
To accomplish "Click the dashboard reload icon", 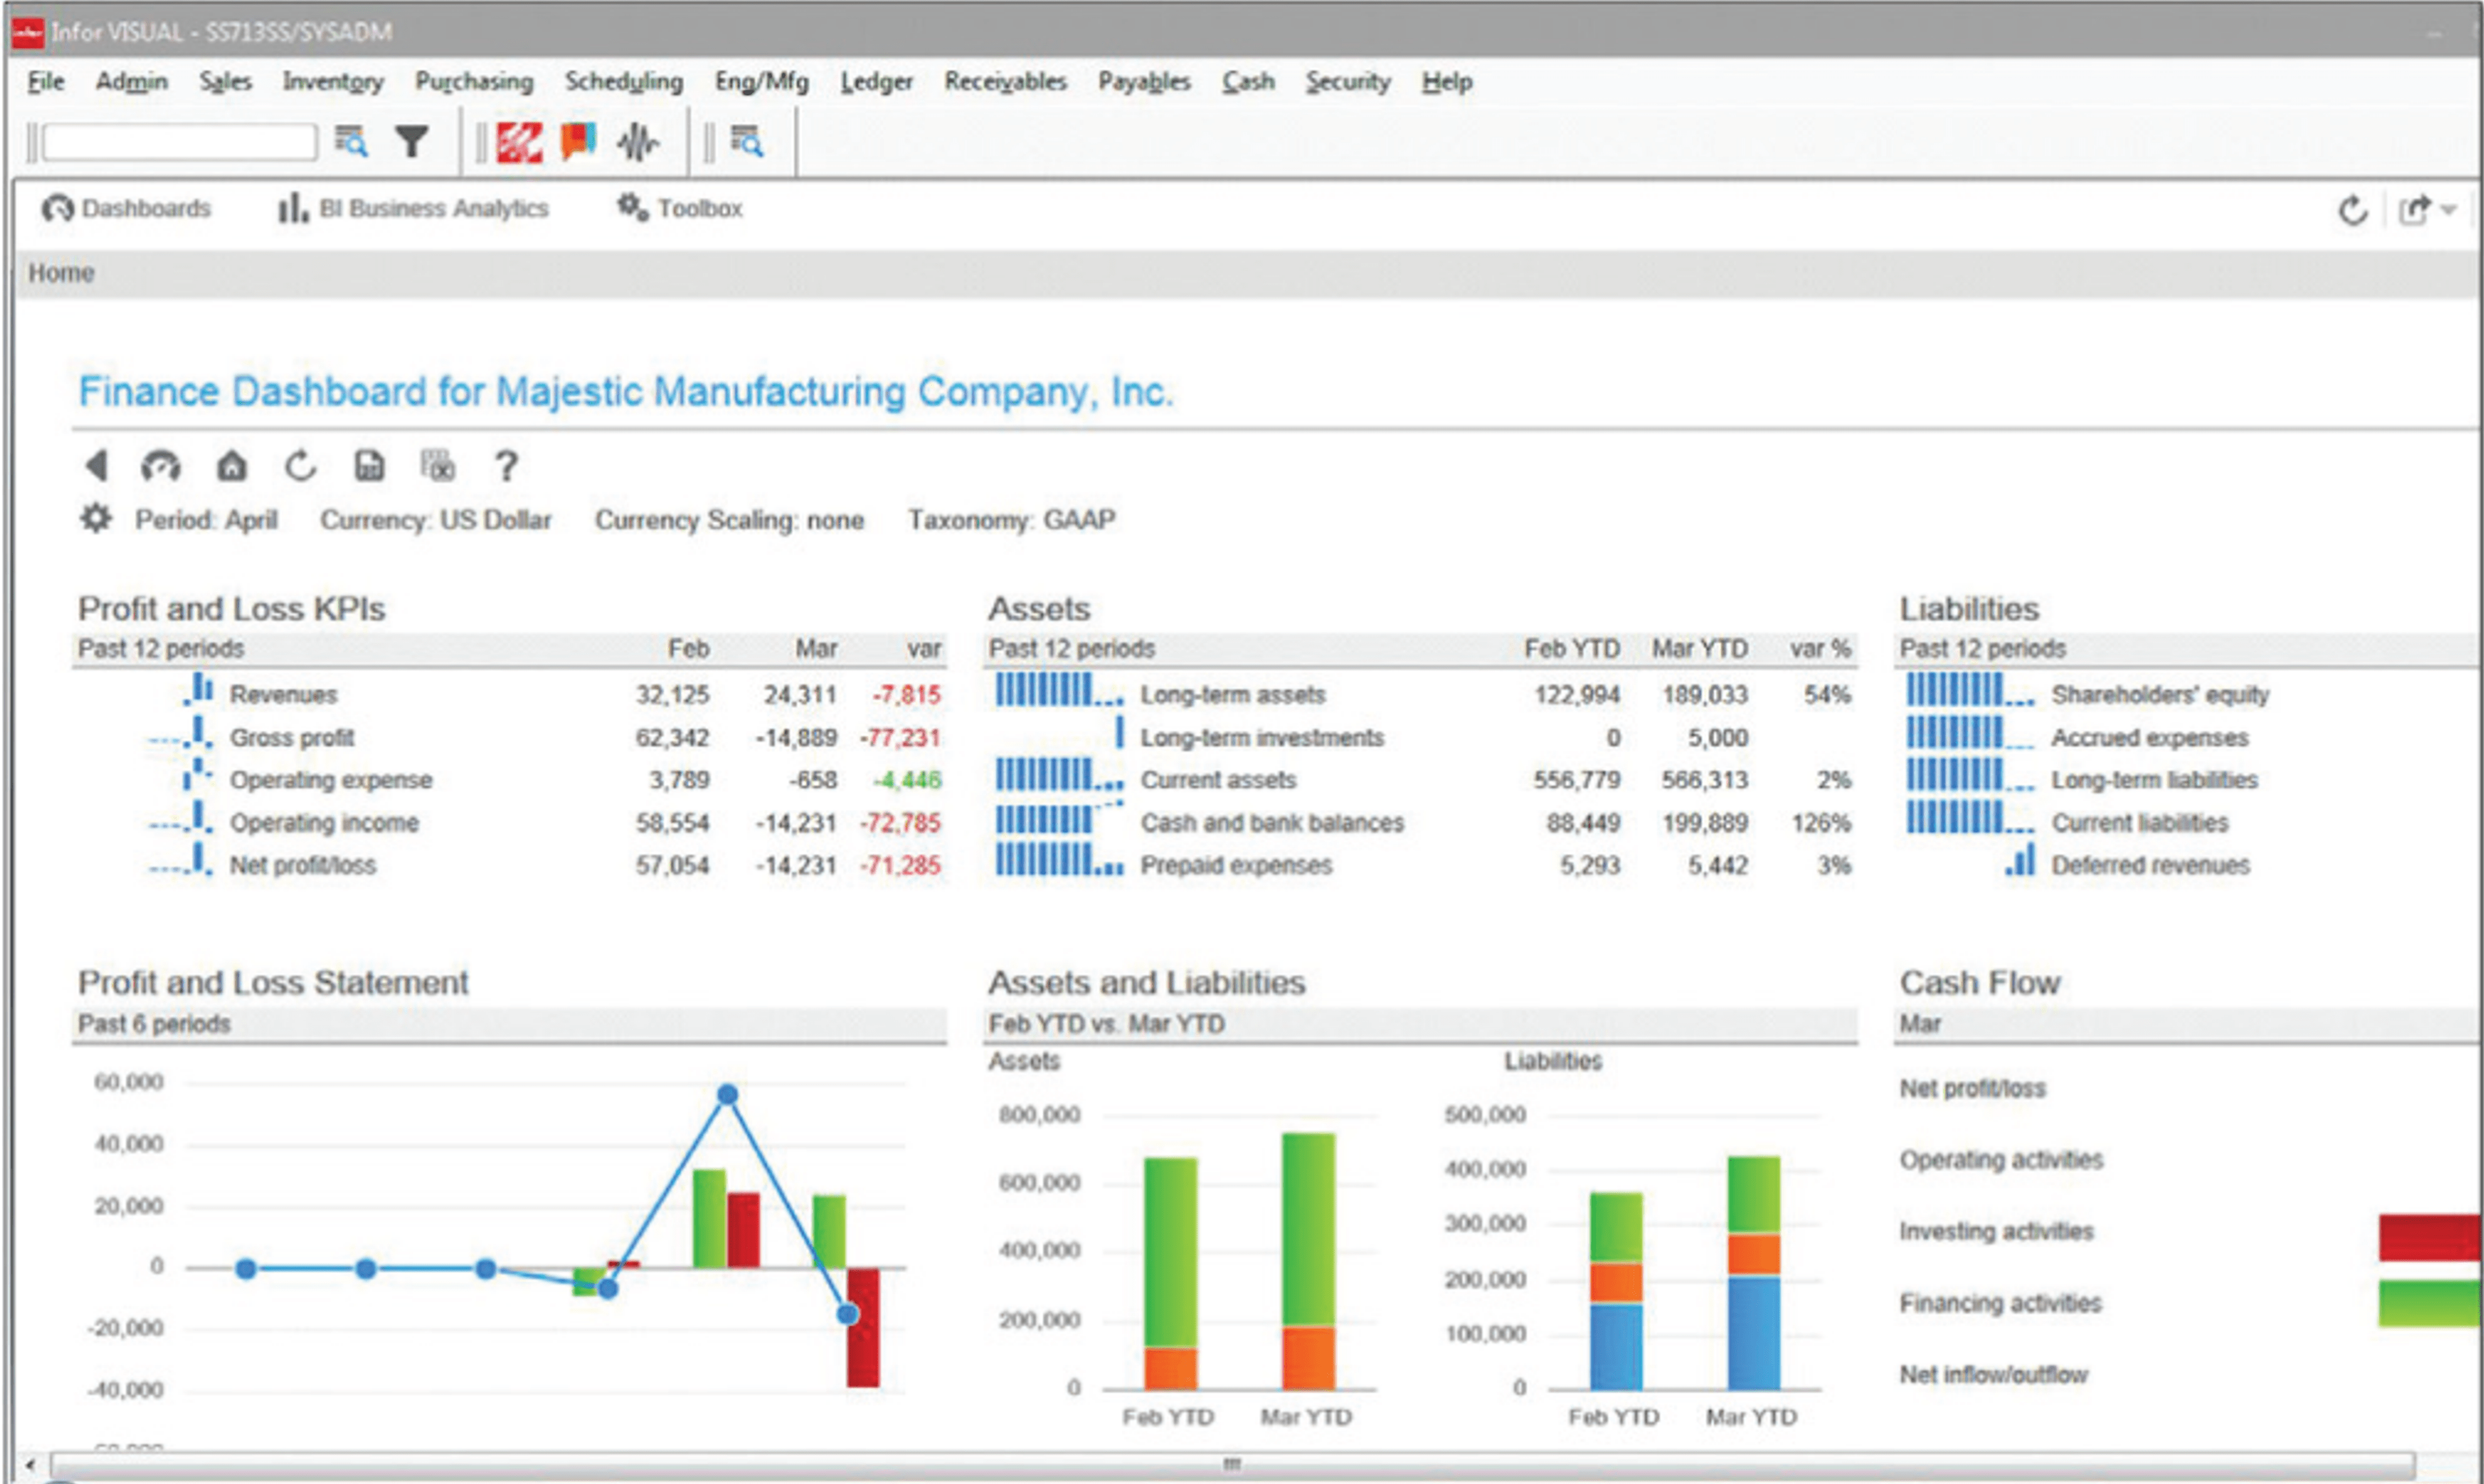I will point(300,466).
